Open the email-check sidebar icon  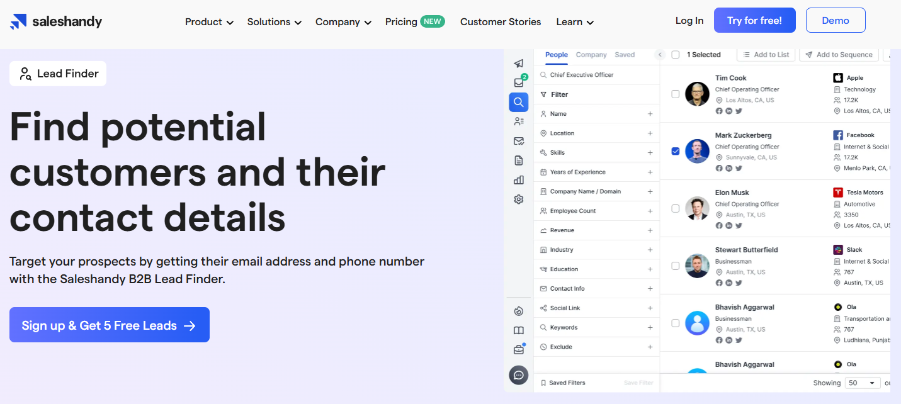[x=519, y=141]
